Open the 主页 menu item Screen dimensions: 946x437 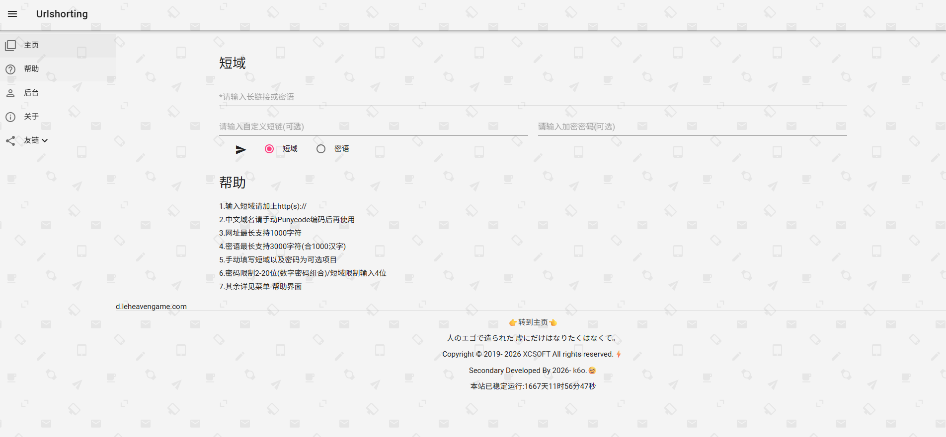click(31, 45)
